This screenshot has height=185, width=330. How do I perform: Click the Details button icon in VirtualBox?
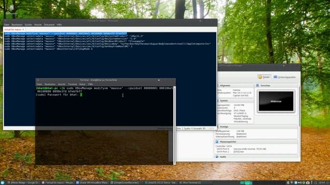tap(260, 77)
